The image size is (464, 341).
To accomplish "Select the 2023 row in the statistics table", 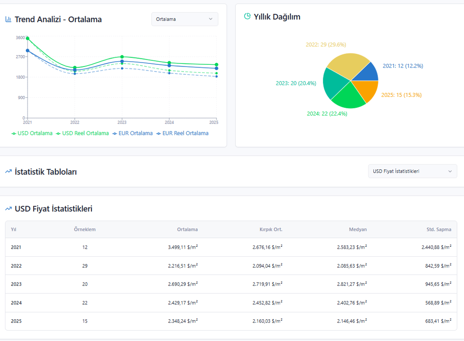I will coord(231,284).
